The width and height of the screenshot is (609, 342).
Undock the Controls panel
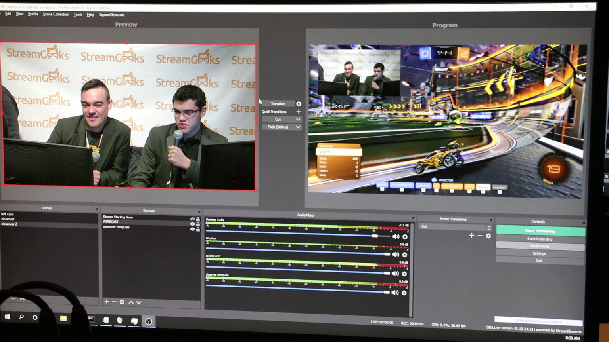coord(584,223)
